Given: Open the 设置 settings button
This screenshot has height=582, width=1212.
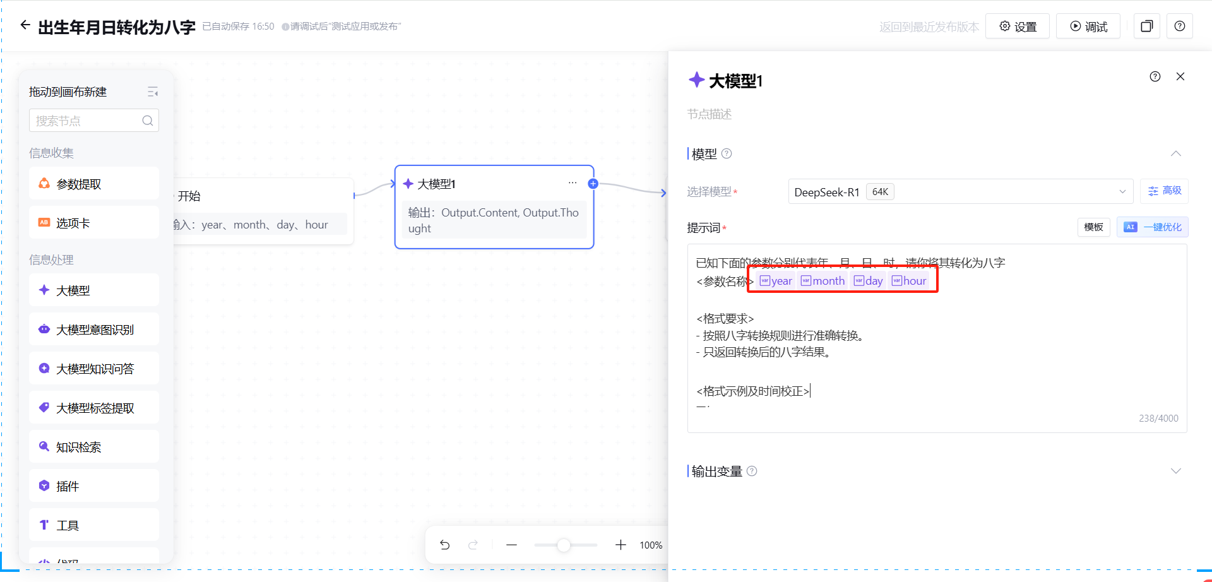Looking at the screenshot, I should (x=1018, y=27).
